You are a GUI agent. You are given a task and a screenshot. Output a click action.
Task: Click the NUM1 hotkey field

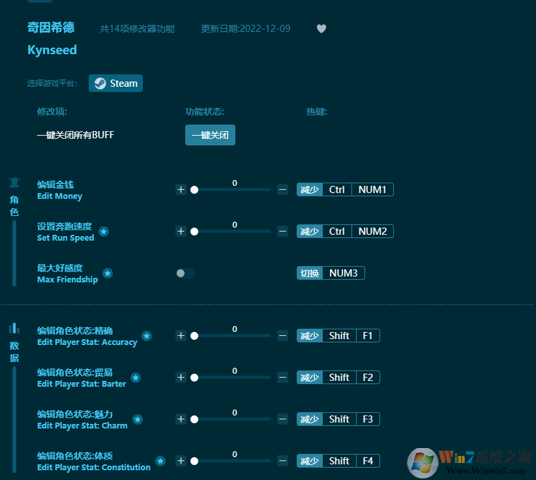372,189
